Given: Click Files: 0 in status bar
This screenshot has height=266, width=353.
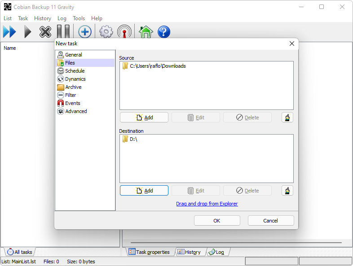Looking at the screenshot, I should click(x=51, y=262).
